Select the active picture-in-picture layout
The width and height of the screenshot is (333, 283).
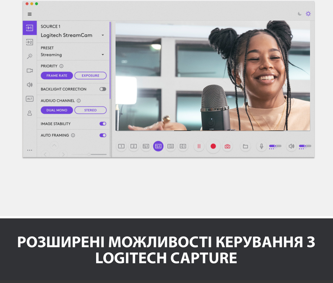pos(158,146)
